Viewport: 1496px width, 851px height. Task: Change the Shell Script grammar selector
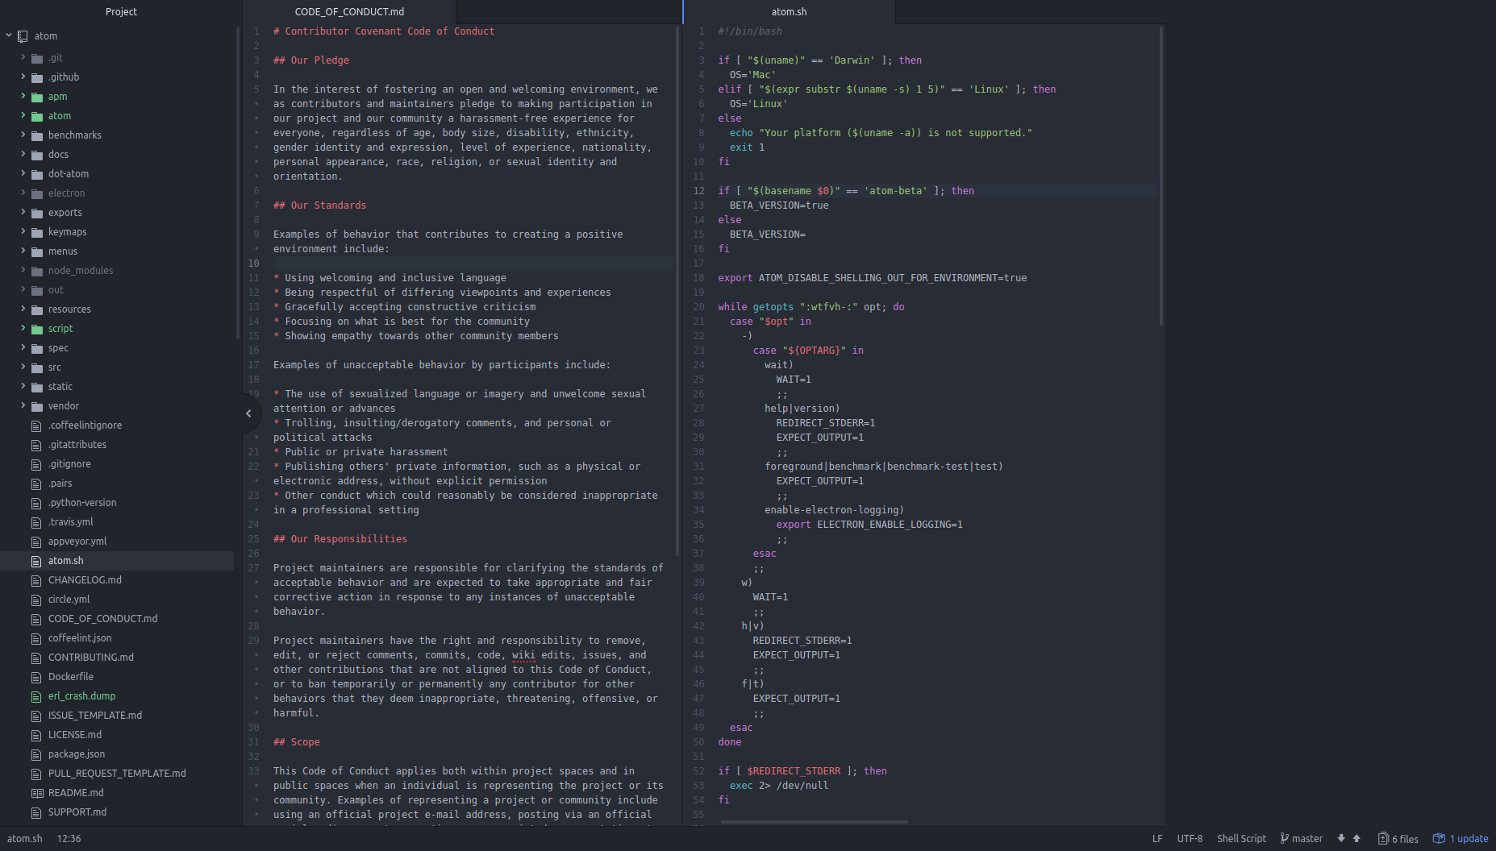coord(1241,838)
